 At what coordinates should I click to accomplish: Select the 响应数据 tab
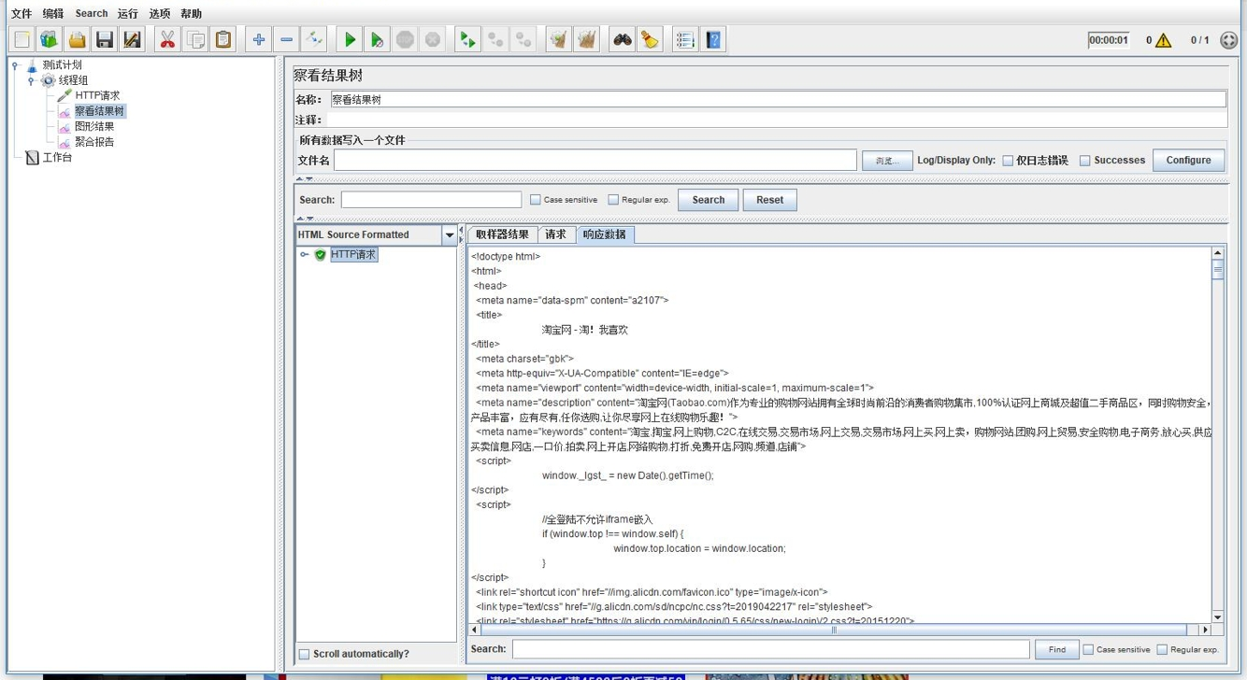(605, 234)
